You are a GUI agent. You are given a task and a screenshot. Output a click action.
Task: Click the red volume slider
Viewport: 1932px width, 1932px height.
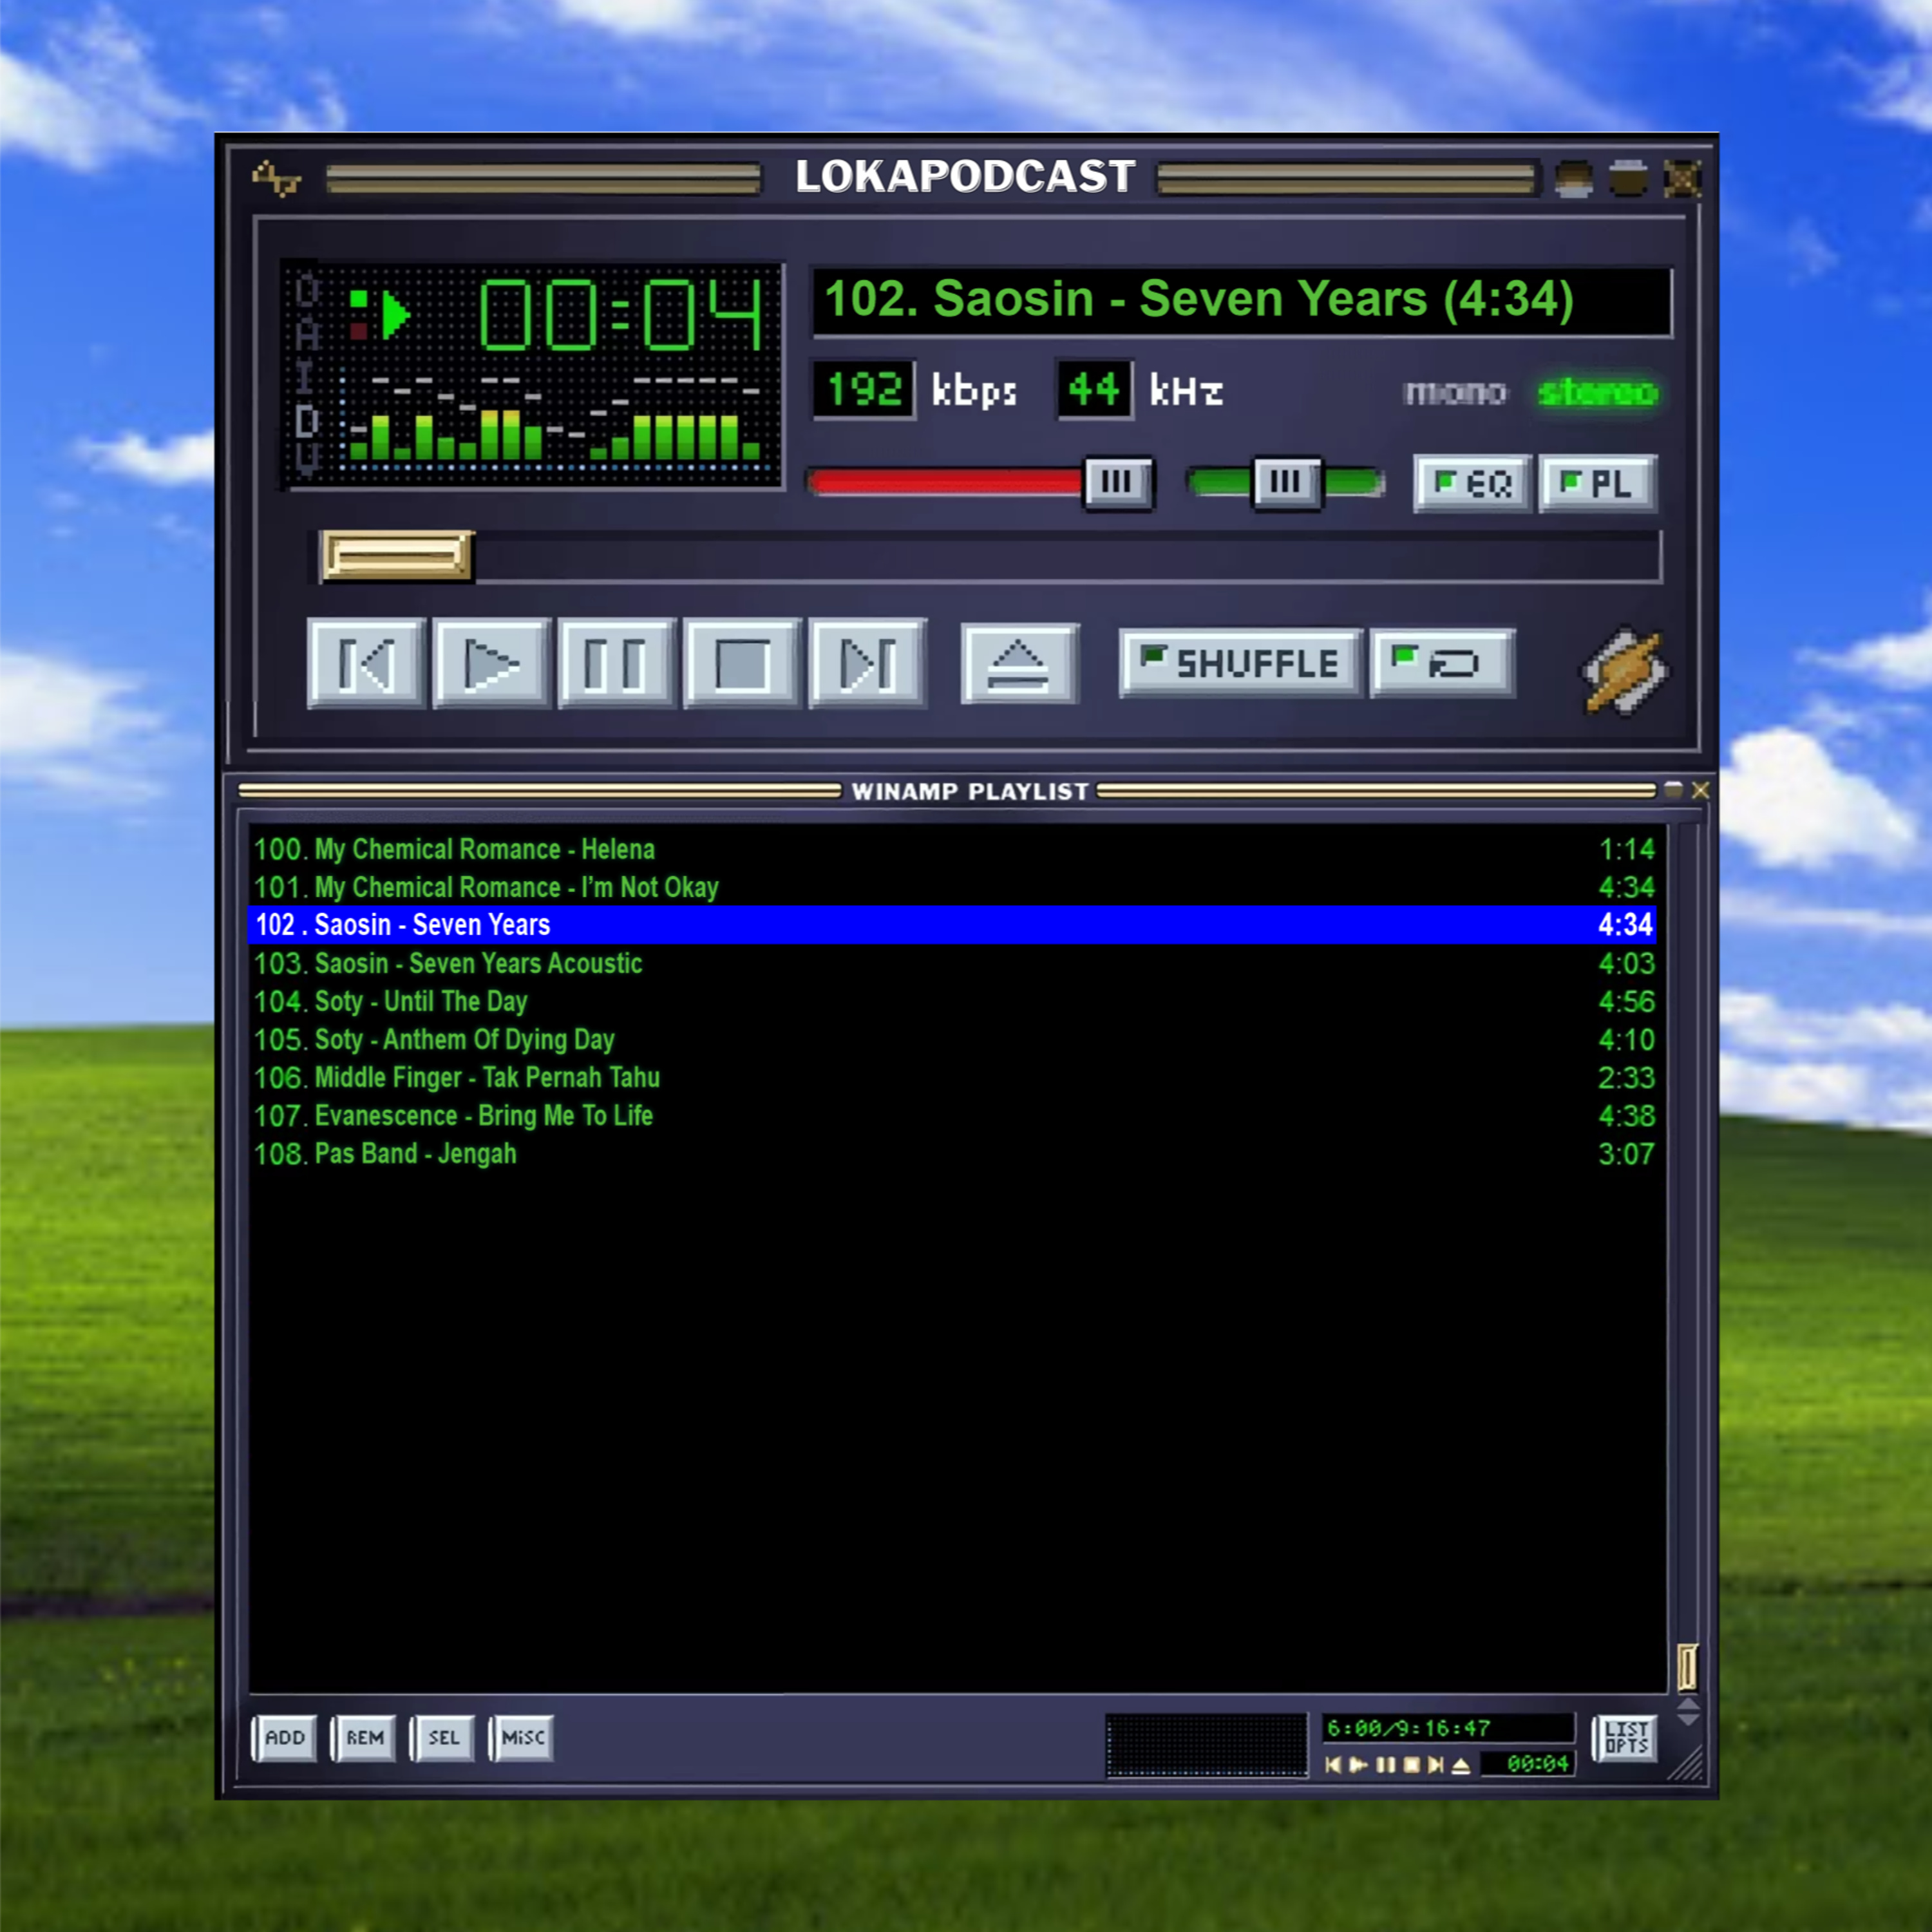click(980, 484)
